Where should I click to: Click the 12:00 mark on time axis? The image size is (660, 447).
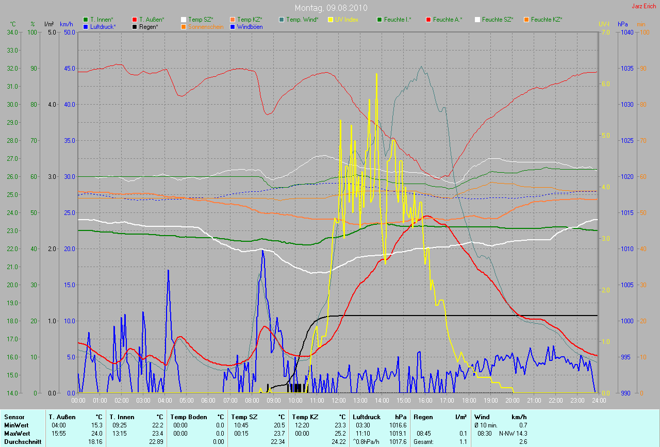click(x=338, y=400)
